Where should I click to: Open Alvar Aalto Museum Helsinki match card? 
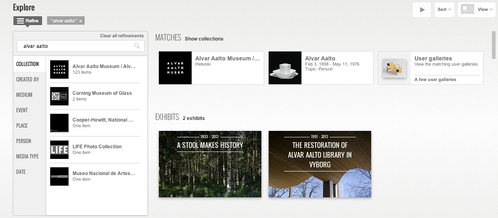point(211,68)
